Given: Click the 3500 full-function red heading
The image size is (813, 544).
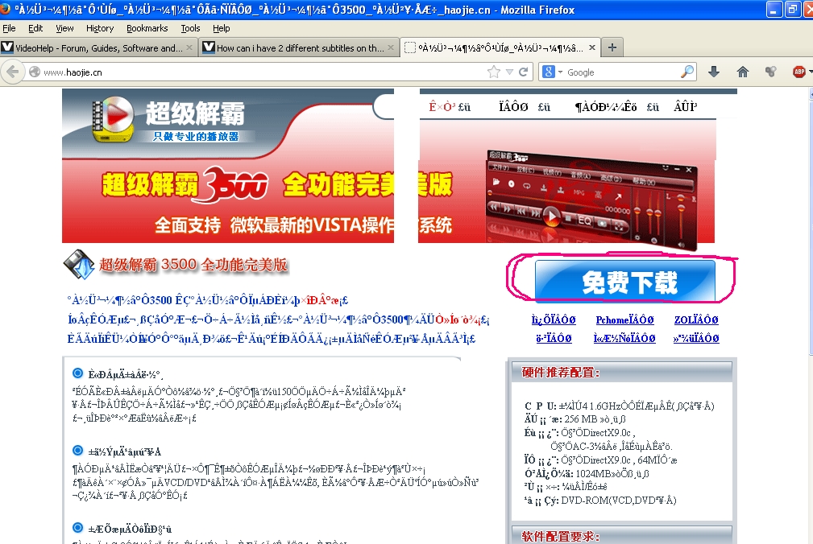Looking at the screenshot, I should (193, 265).
